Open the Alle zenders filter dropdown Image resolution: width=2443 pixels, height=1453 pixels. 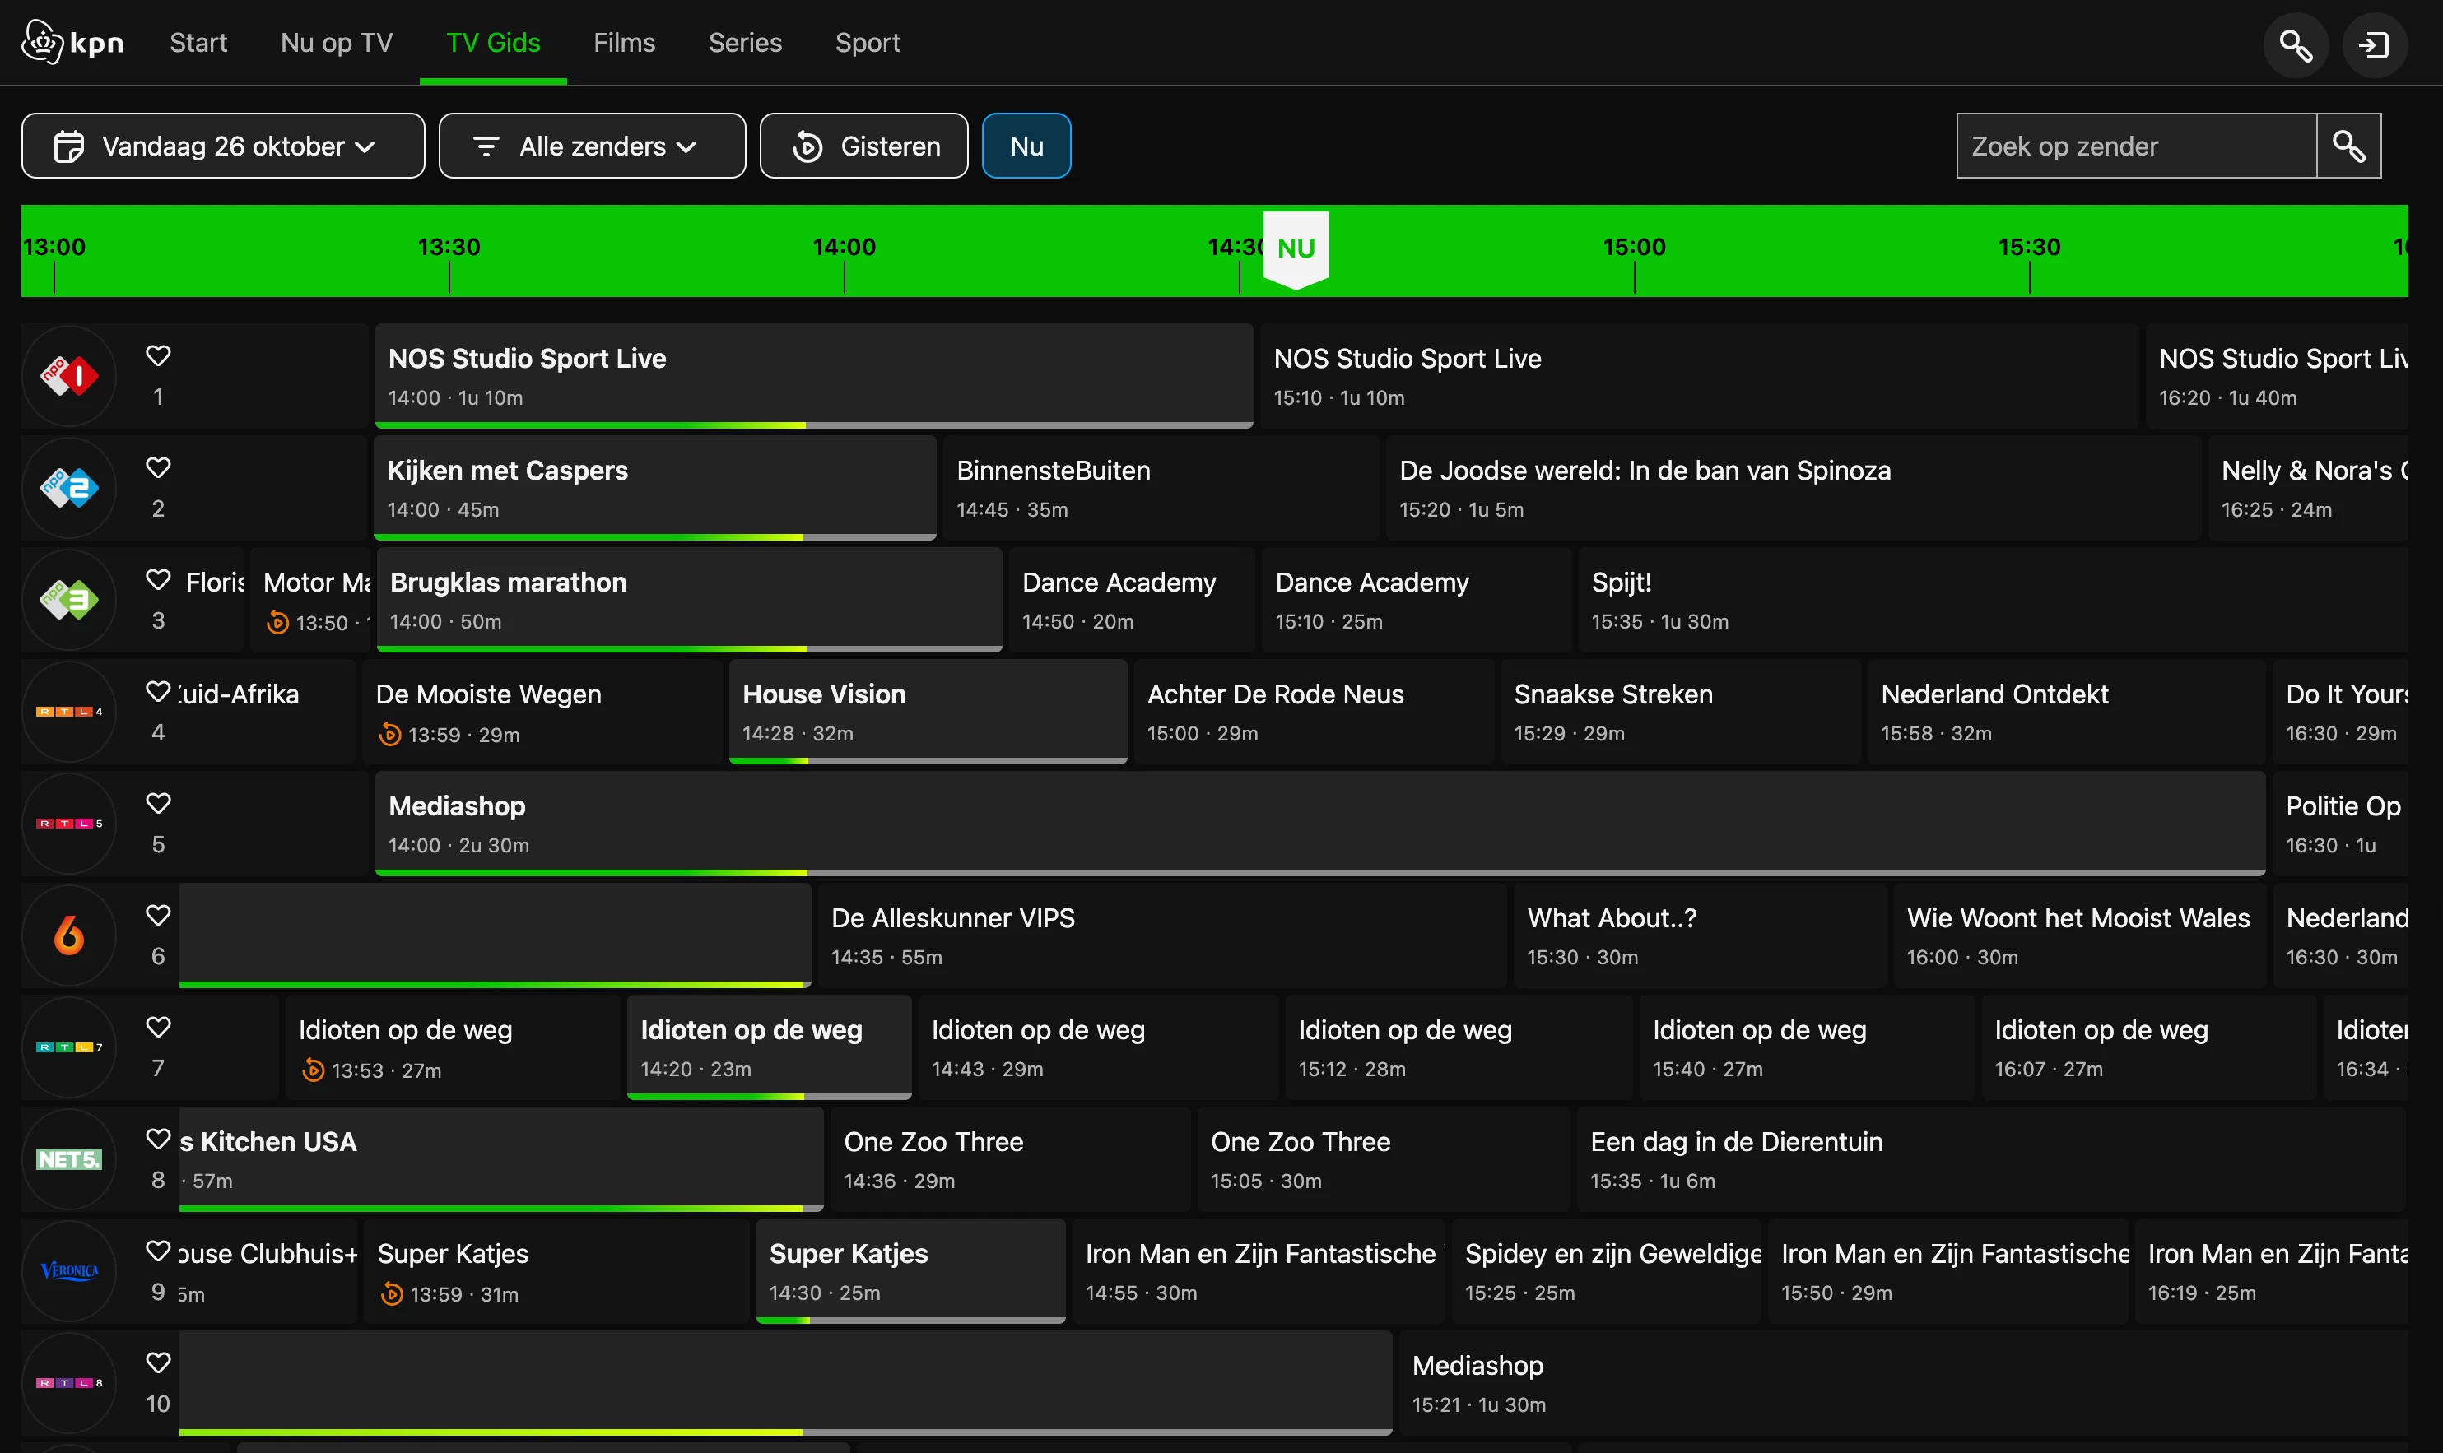[592, 146]
